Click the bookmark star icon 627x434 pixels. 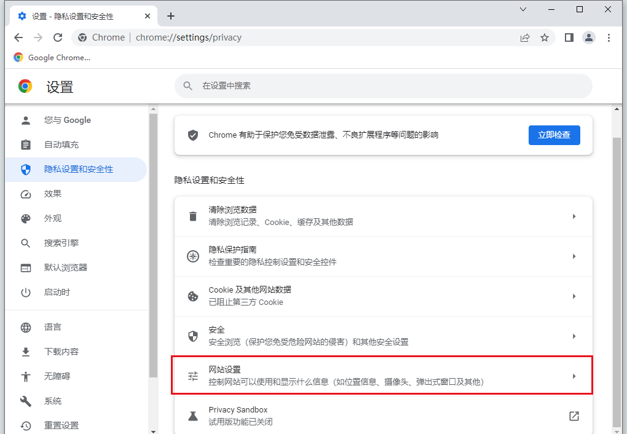click(545, 37)
